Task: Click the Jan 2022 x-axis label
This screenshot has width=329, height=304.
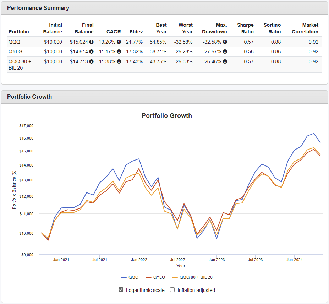Action: click(x=139, y=260)
